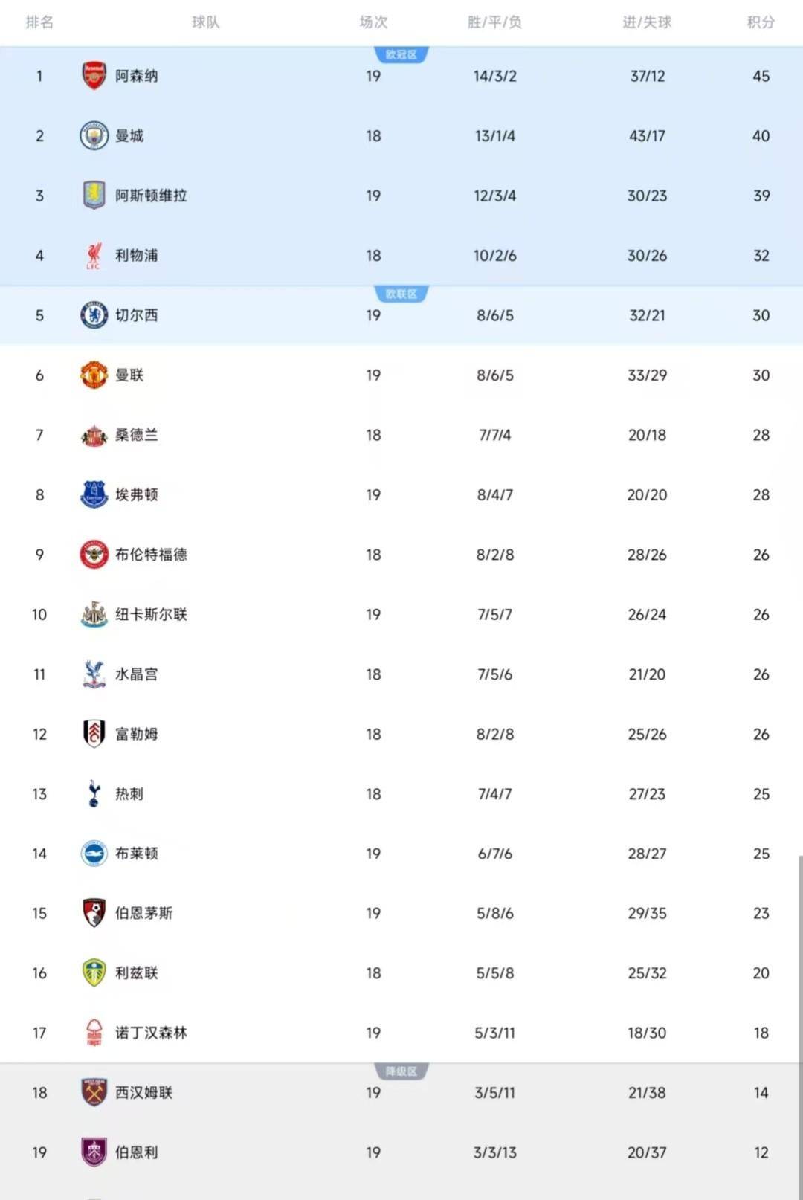
Task: Click the 欧冠区 zone label
Action: 401,55
